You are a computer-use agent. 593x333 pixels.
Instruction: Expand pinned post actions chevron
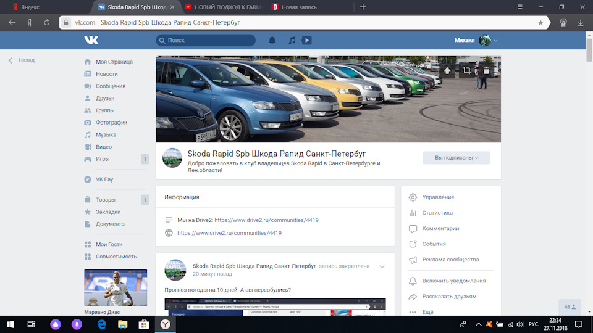pos(382,266)
